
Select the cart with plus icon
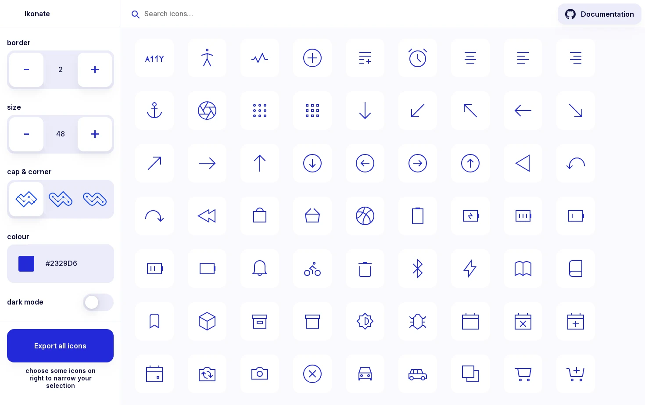576,374
